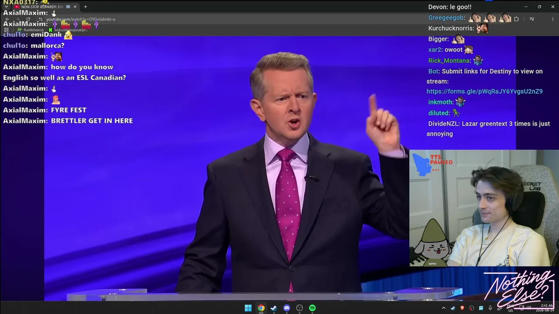
Task: Click the chat message "FYRE FEST"
Action: 69,110
